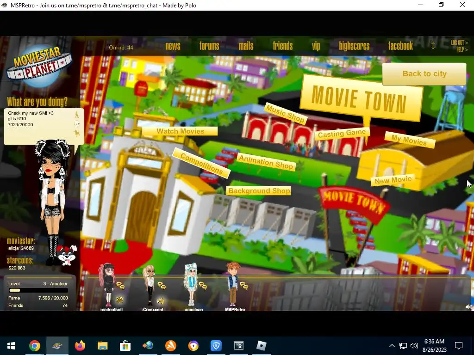Open Watch Movies

coord(180,131)
